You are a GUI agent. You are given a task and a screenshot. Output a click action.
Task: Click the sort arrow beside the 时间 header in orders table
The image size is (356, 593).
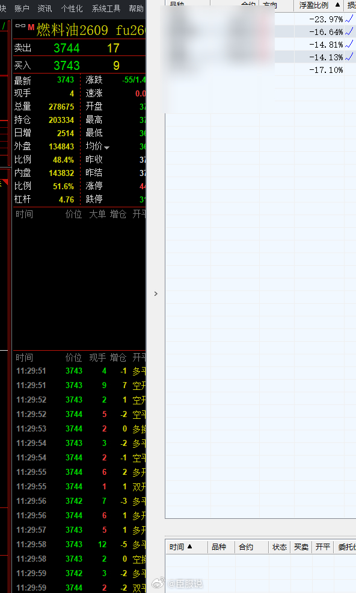tap(190, 547)
